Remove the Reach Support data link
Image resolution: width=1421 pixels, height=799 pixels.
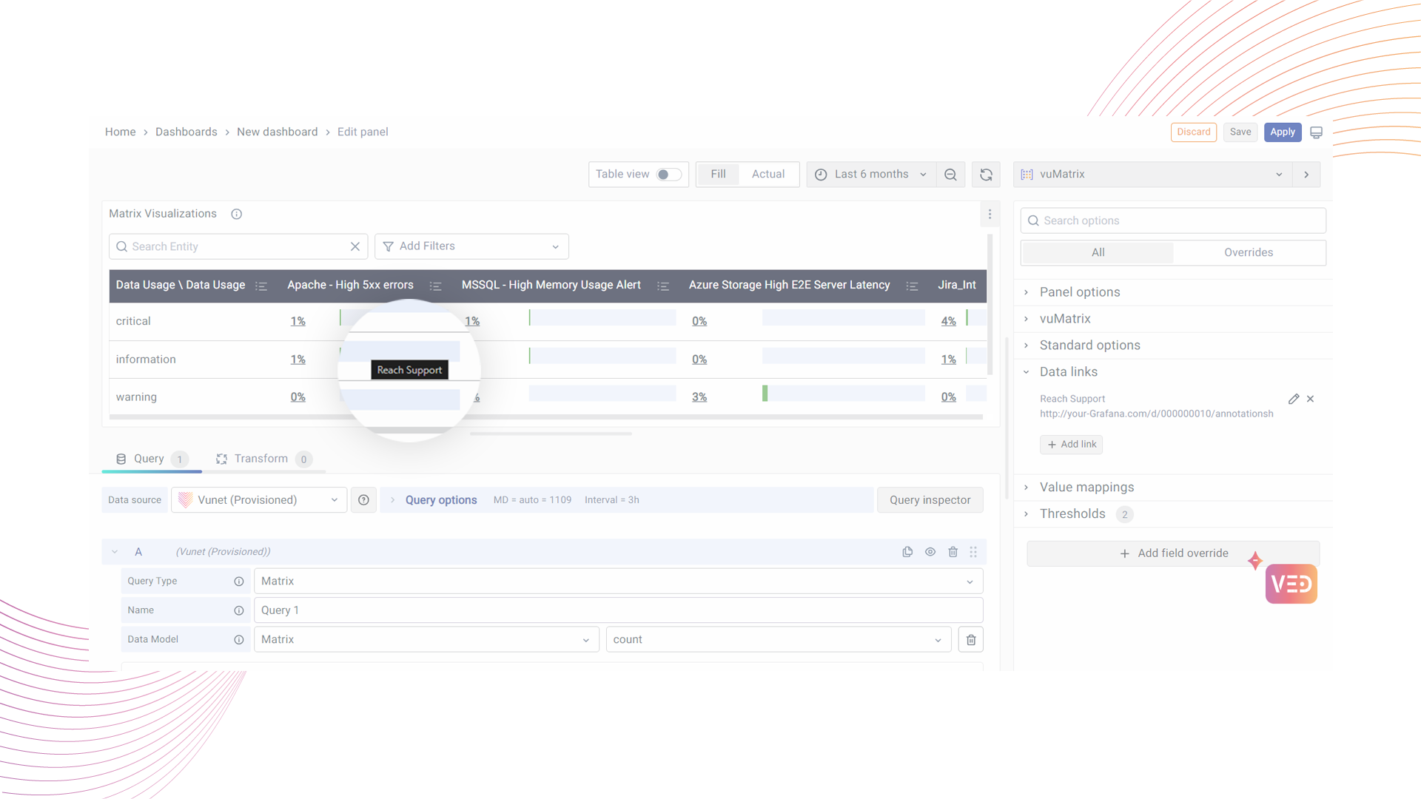1311,399
